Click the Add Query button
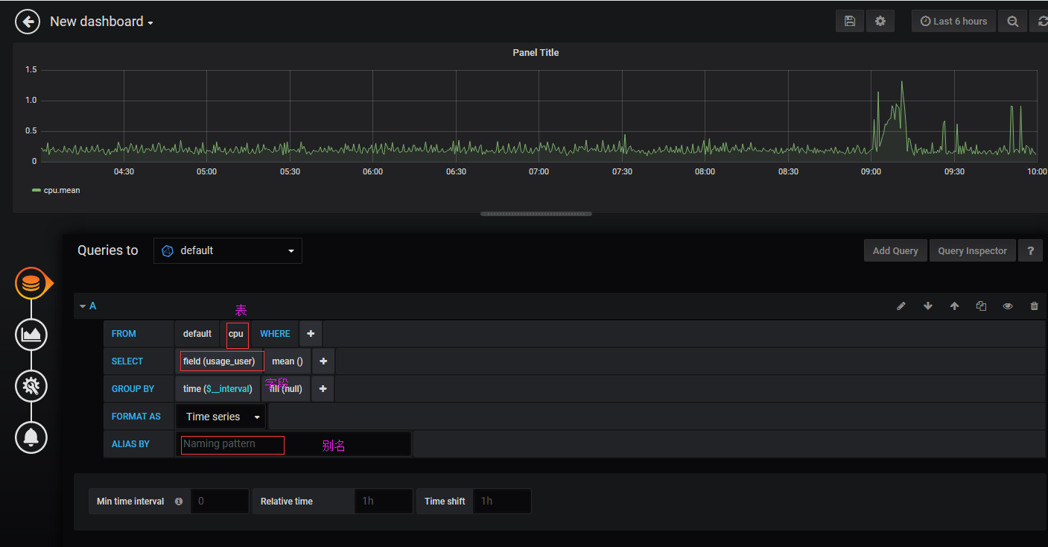The image size is (1048, 547). (895, 250)
